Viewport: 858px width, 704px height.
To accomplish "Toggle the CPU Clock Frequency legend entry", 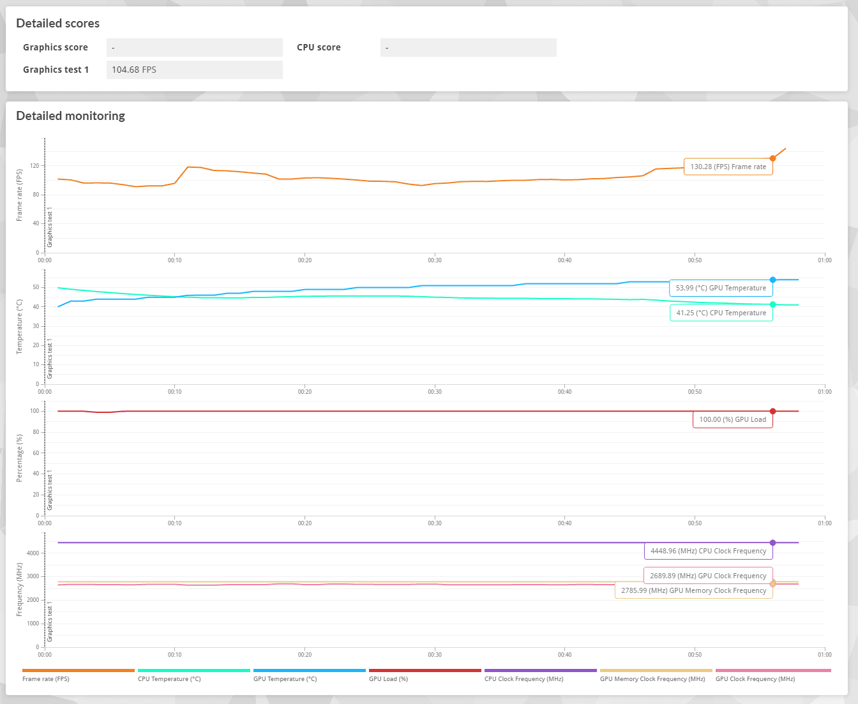I will click(541, 675).
